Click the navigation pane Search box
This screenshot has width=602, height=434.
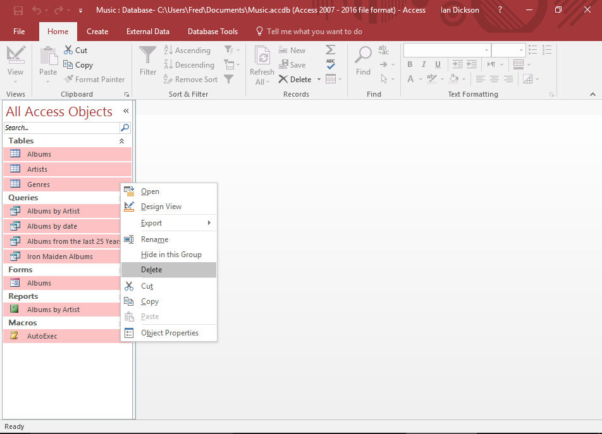(x=62, y=128)
